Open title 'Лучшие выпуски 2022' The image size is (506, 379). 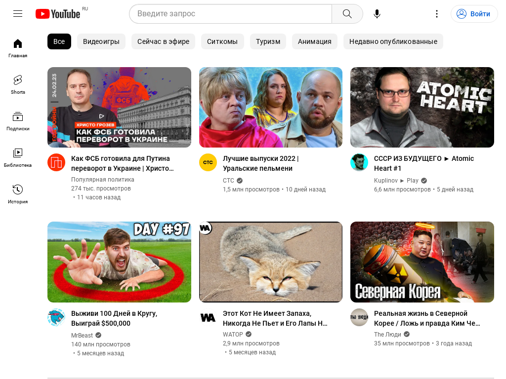click(x=261, y=163)
